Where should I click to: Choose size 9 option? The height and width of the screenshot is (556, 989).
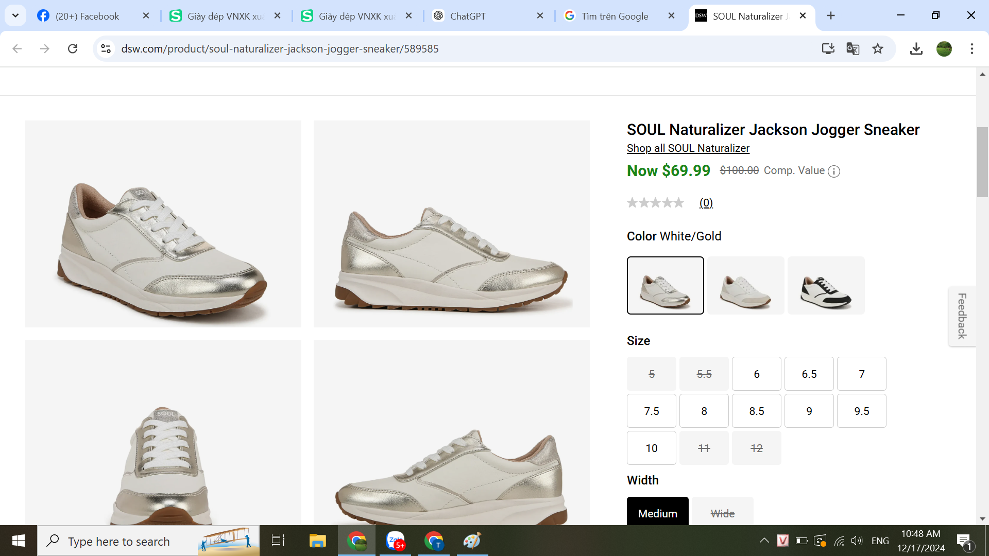(x=809, y=411)
